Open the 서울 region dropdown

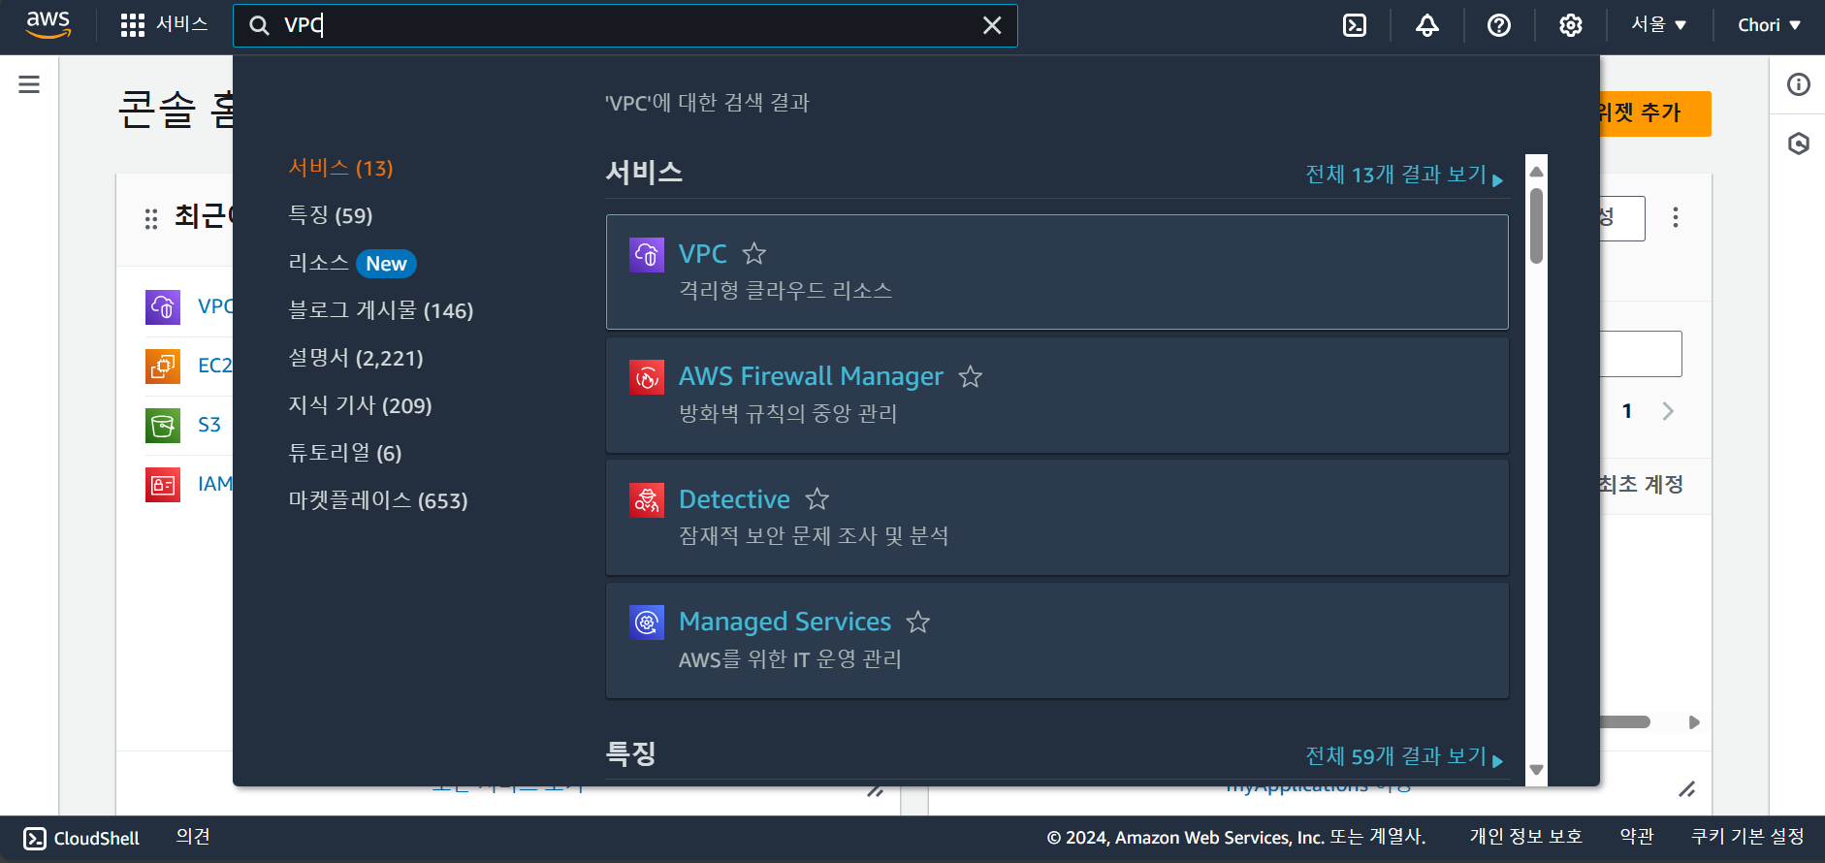click(1659, 25)
